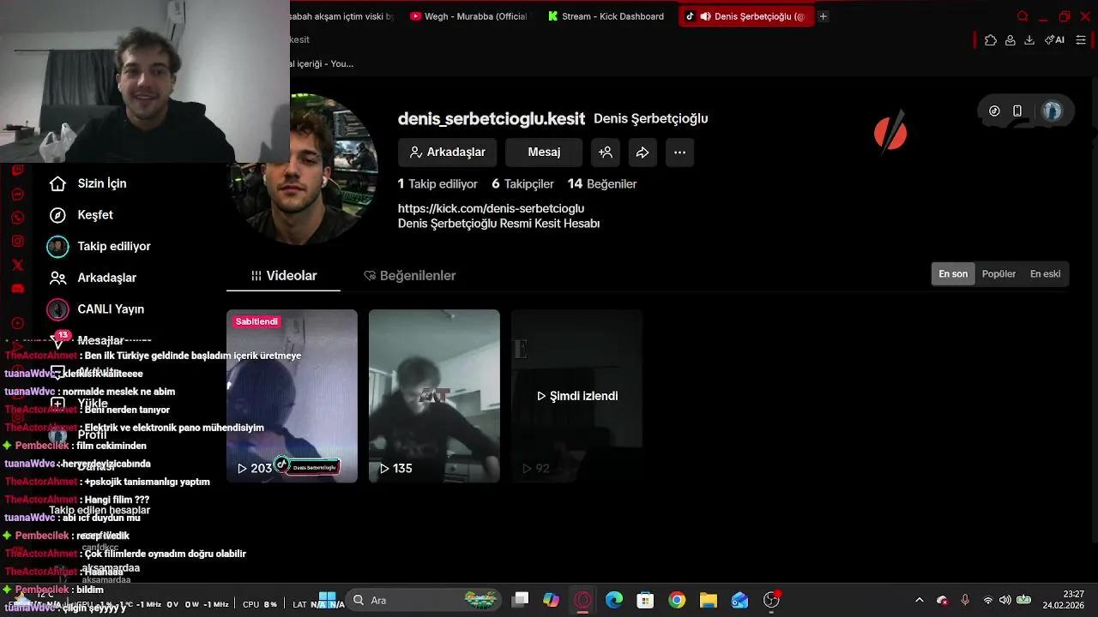This screenshot has width=1098, height=617.
Task: Click the add-friend person icon button
Action: 606,152
